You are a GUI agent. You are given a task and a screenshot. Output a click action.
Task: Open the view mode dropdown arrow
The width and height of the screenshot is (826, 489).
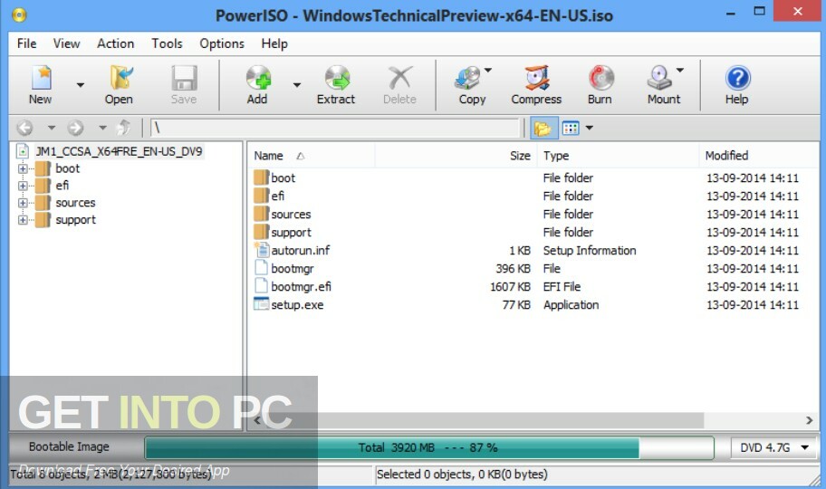(x=589, y=128)
